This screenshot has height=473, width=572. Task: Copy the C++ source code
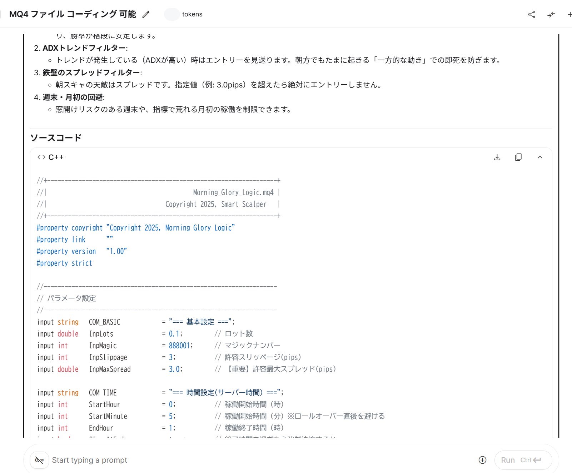[x=518, y=157]
